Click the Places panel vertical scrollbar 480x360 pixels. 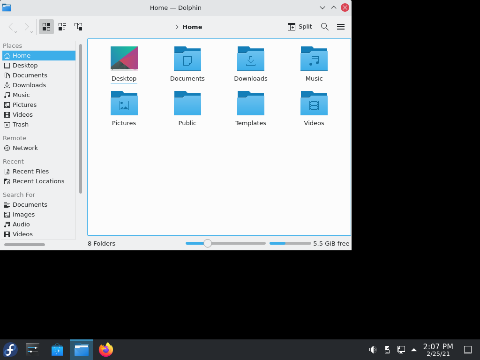pyautogui.click(x=81, y=119)
